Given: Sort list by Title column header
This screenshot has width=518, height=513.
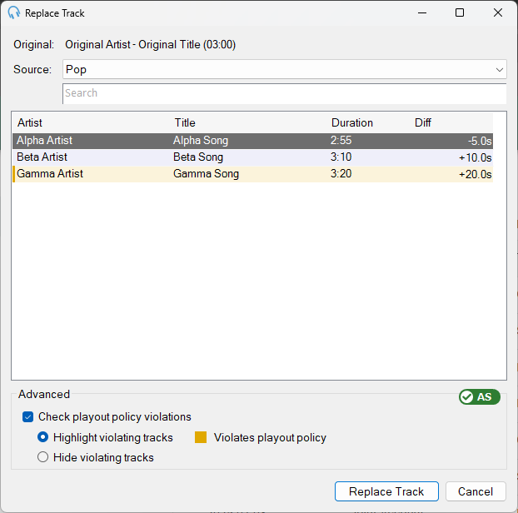Looking at the screenshot, I should 185,122.
